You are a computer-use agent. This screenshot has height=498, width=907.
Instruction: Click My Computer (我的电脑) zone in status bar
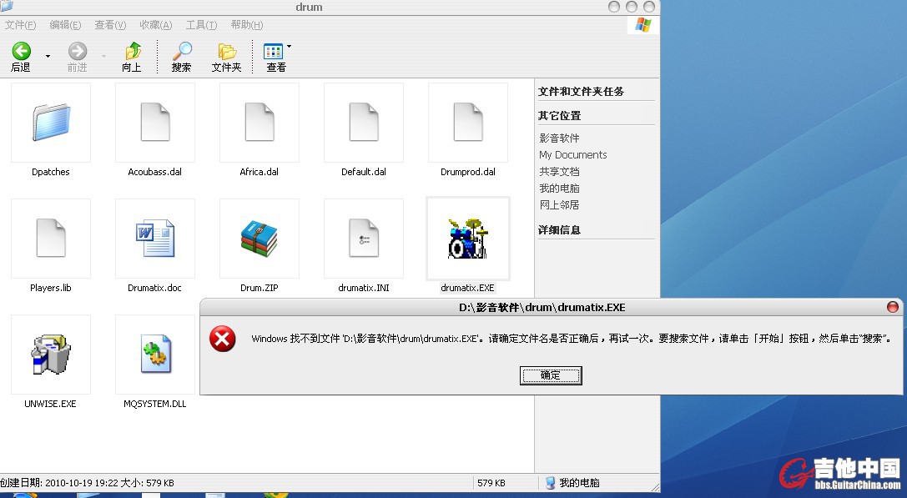click(572, 483)
